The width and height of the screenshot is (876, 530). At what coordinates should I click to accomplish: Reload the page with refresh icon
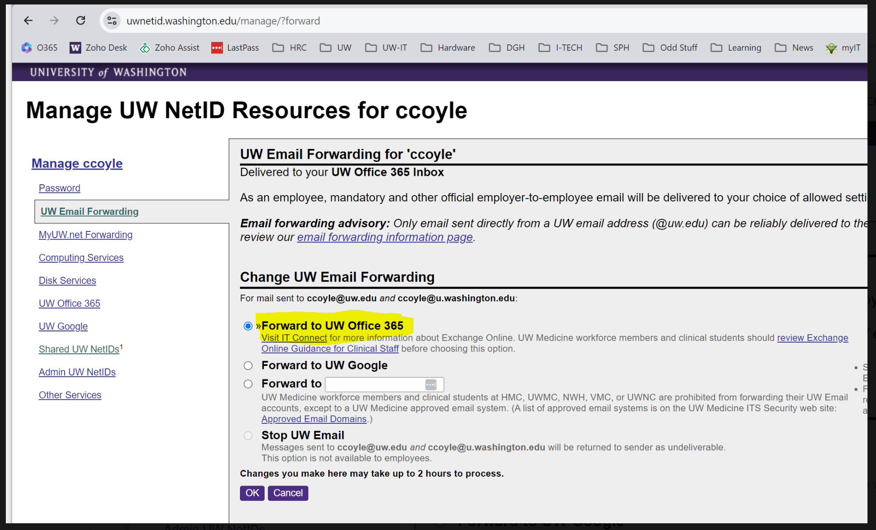coord(81,21)
